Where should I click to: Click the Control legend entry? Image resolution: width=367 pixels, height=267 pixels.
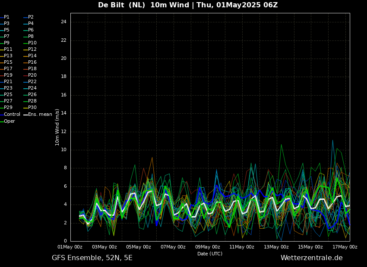tap(12, 115)
